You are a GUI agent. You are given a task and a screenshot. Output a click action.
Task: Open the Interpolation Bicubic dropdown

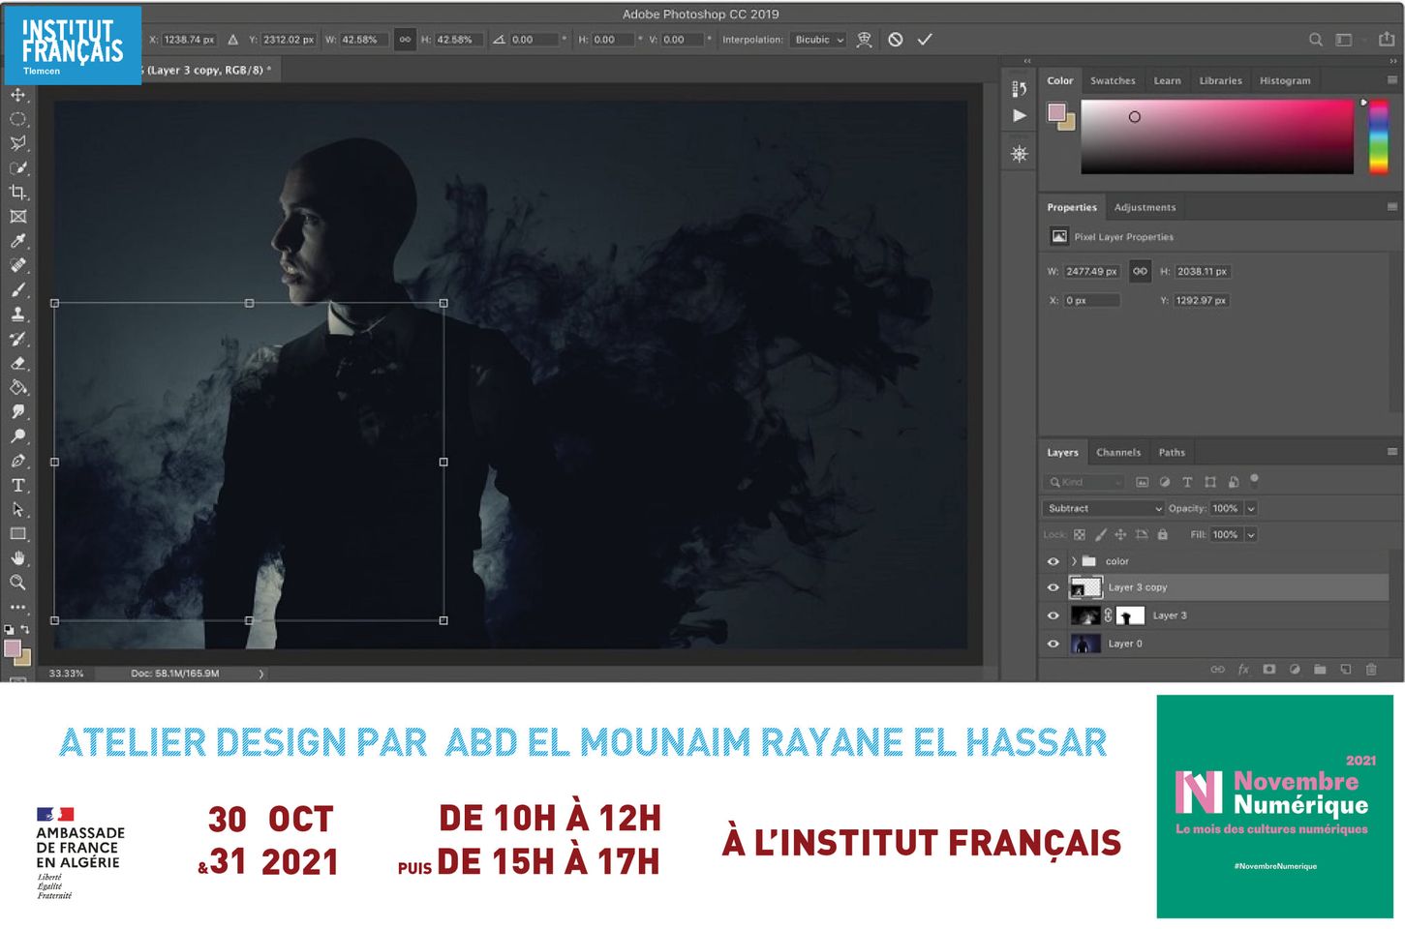pos(817,40)
